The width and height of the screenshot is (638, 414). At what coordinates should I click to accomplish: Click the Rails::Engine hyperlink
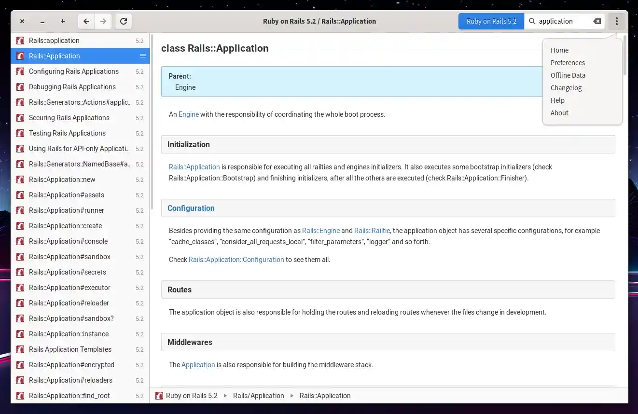[321, 231]
